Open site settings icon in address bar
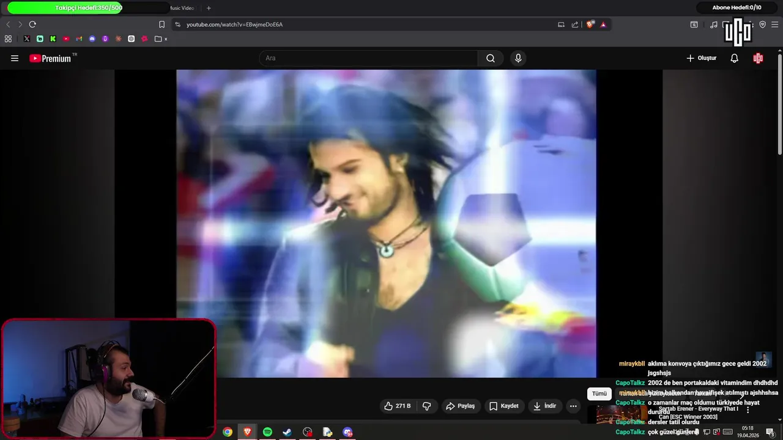Viewport: 783px width, 440px height. pyautogui.click(x=177, y=24)
